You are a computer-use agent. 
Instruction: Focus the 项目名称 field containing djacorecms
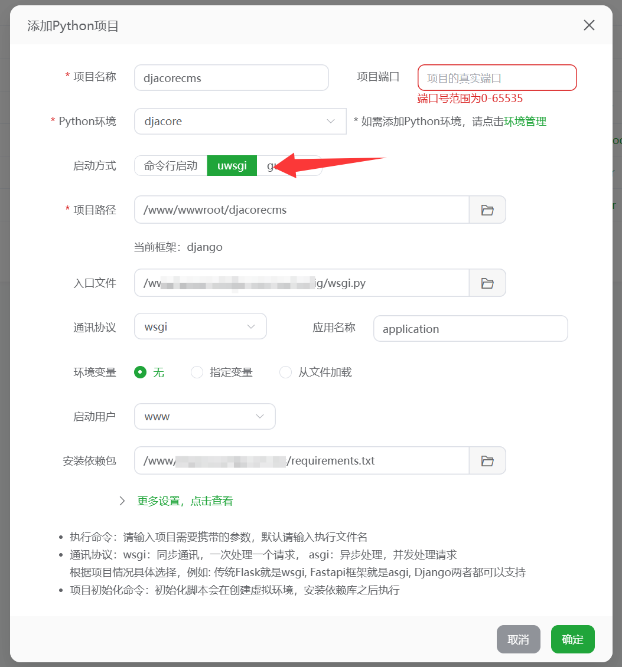[231, 78]
